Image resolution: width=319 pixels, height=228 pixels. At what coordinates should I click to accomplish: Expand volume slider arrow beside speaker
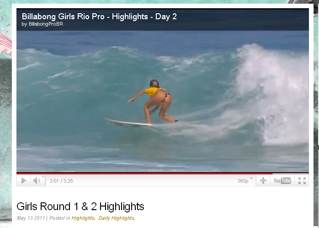[43, 176]
